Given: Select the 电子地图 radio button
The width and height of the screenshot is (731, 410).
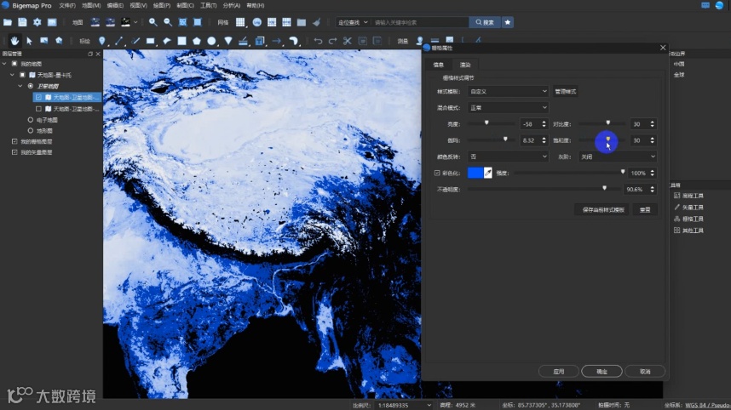Looking at the screenshot, I should coord(31,120).
